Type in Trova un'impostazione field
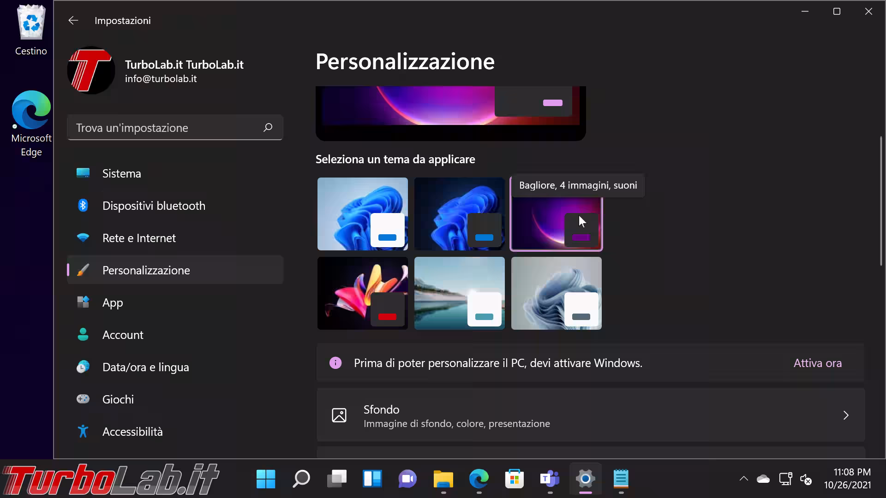Image resolution: width=886 pixels, height=498 pixels. 166,128
